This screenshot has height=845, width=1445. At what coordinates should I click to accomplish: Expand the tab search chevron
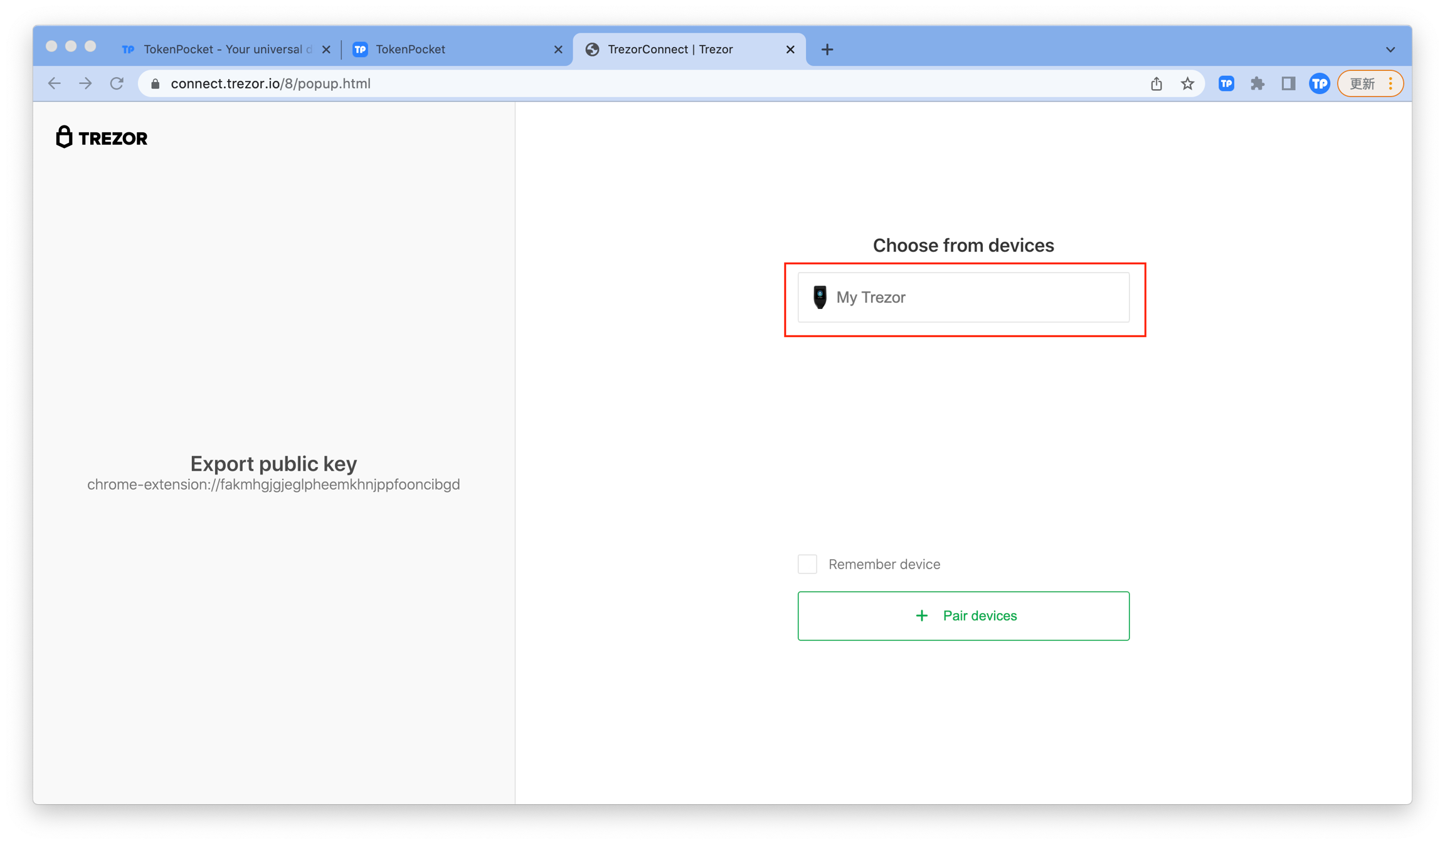[x=1390, y=49]
